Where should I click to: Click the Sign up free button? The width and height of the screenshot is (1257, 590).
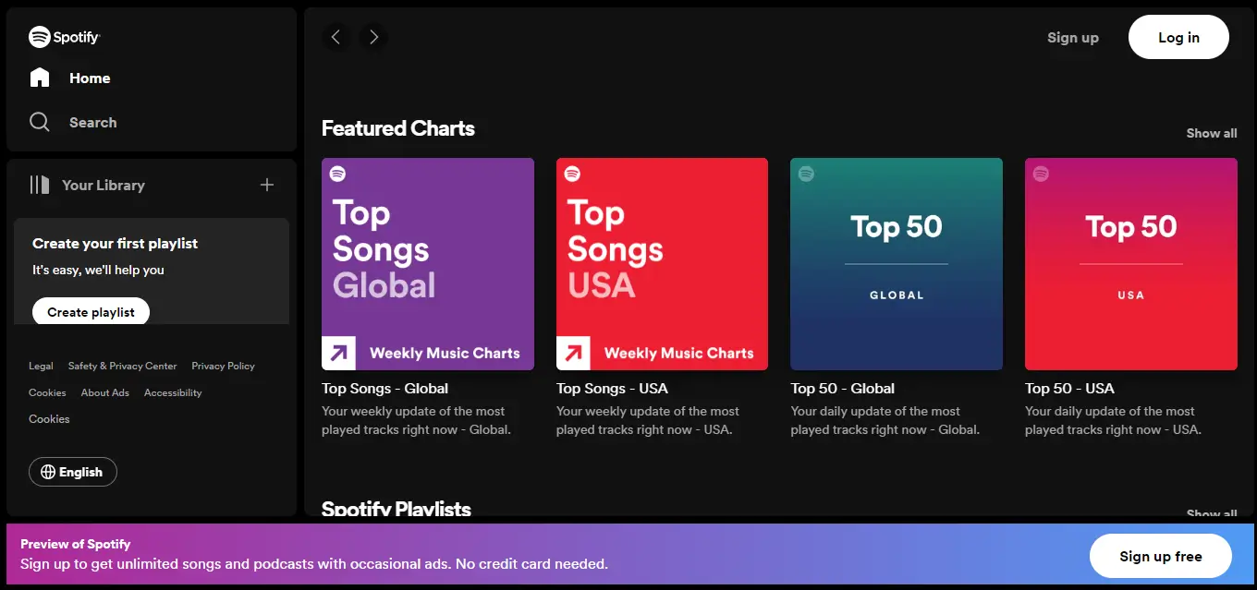1161,556
